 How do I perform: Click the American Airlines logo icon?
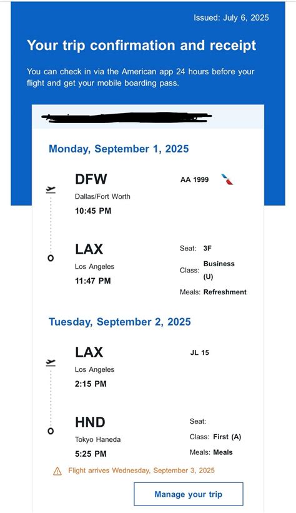point(227,179)
